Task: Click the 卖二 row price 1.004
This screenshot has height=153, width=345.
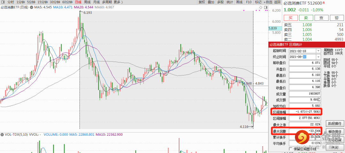Action: [x=307, y=39]
